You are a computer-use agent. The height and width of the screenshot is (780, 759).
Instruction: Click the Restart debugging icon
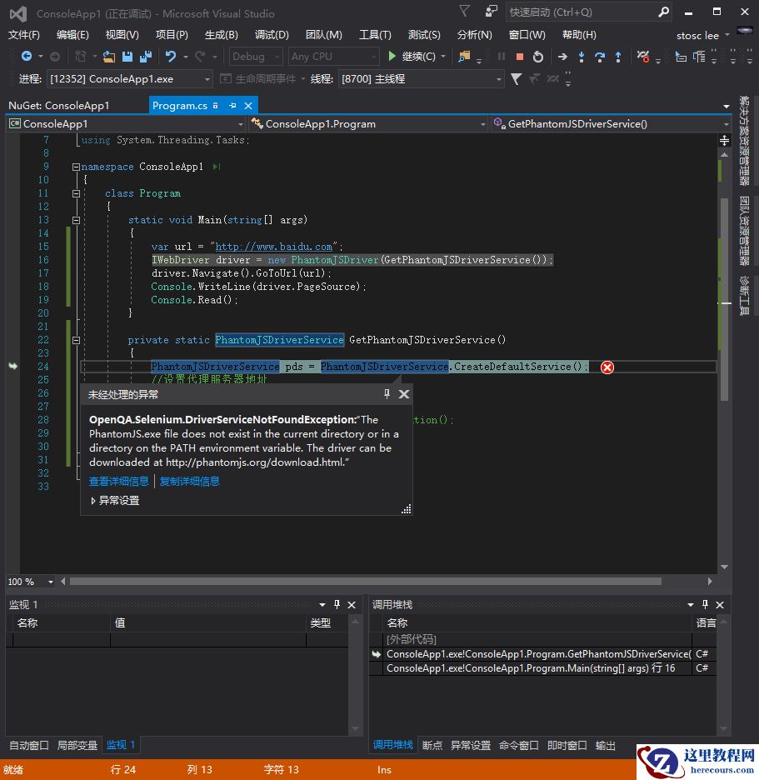coord(538,57)
